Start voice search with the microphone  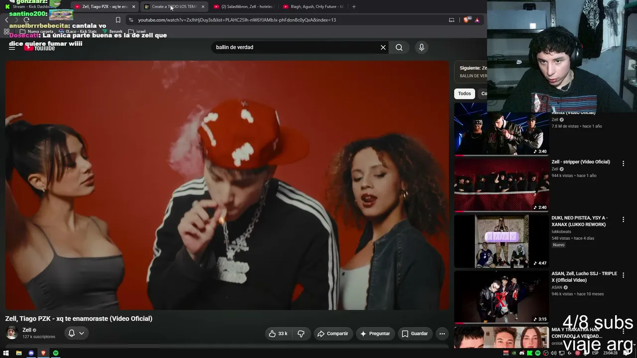tap(422, 47)
